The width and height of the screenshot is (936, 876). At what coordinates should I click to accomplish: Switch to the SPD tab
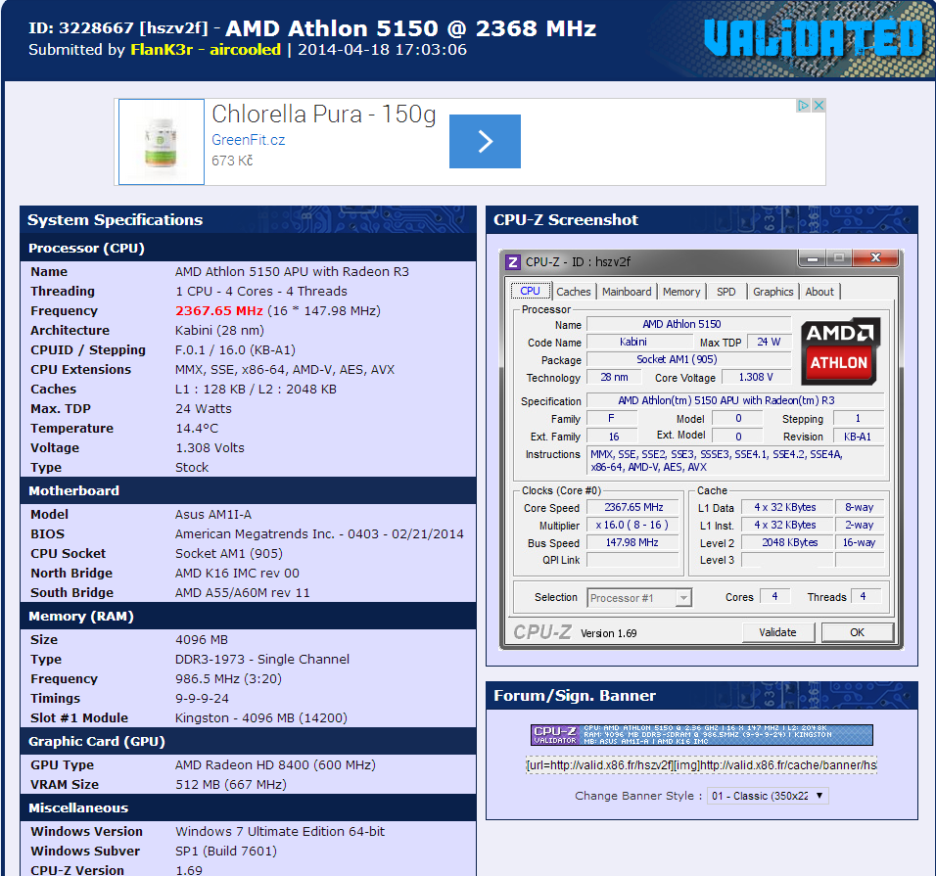(x=725, y=292)
